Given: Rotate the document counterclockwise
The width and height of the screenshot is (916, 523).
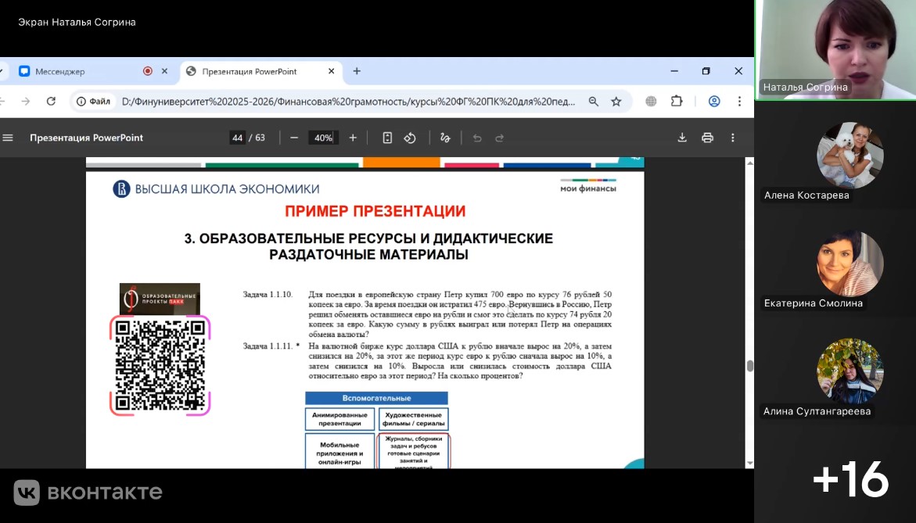Looking at the screenshot, I should [x=410, y=138].
